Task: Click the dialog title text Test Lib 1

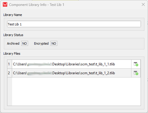Action: coord(57,5)
